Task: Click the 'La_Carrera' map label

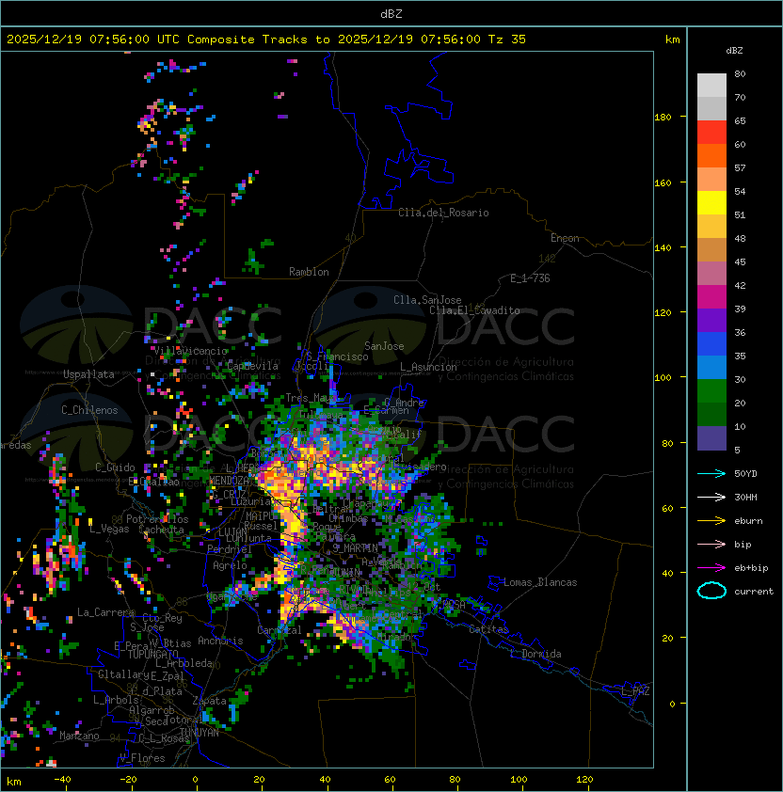Action: (106, 612)
